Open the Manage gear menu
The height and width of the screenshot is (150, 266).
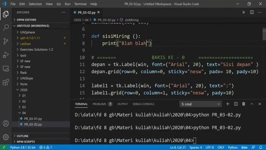click(x=6, y=137)
